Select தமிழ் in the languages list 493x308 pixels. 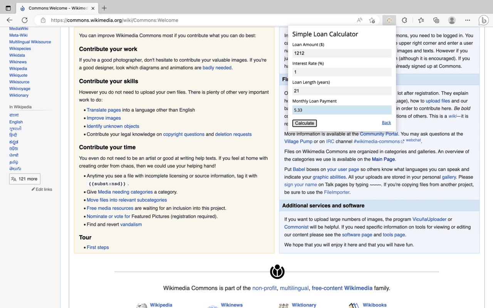14,162
